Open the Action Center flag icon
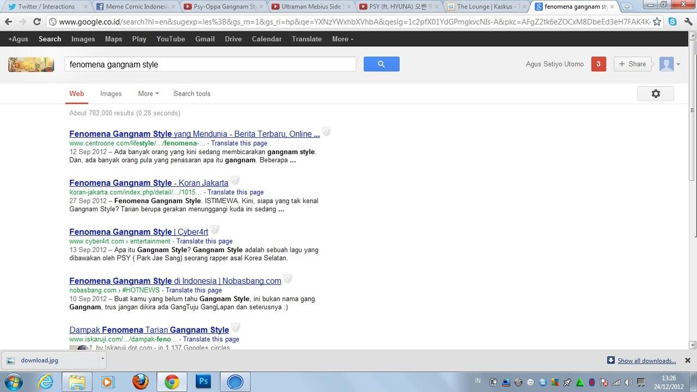This screenshot has height=392, width=697. coord(604,382)
